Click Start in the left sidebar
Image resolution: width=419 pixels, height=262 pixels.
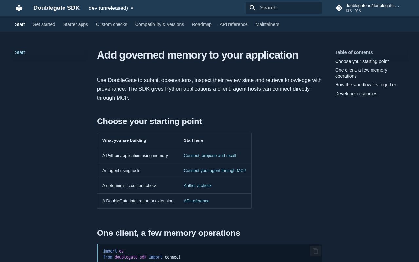(20, 52)
